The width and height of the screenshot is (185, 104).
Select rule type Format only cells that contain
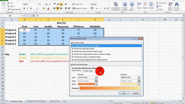coord(106,49)
